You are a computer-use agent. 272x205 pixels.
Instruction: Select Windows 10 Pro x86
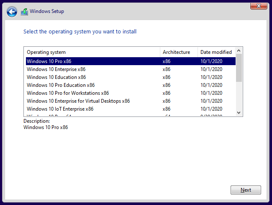click(x=49, y=61)
